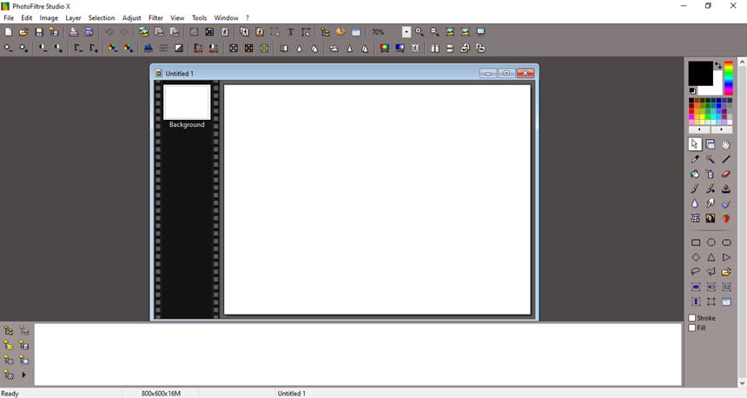This screenshot has height=398, width=747.
Task: Click the black foreground color swatch
Action: click(700, 73)
